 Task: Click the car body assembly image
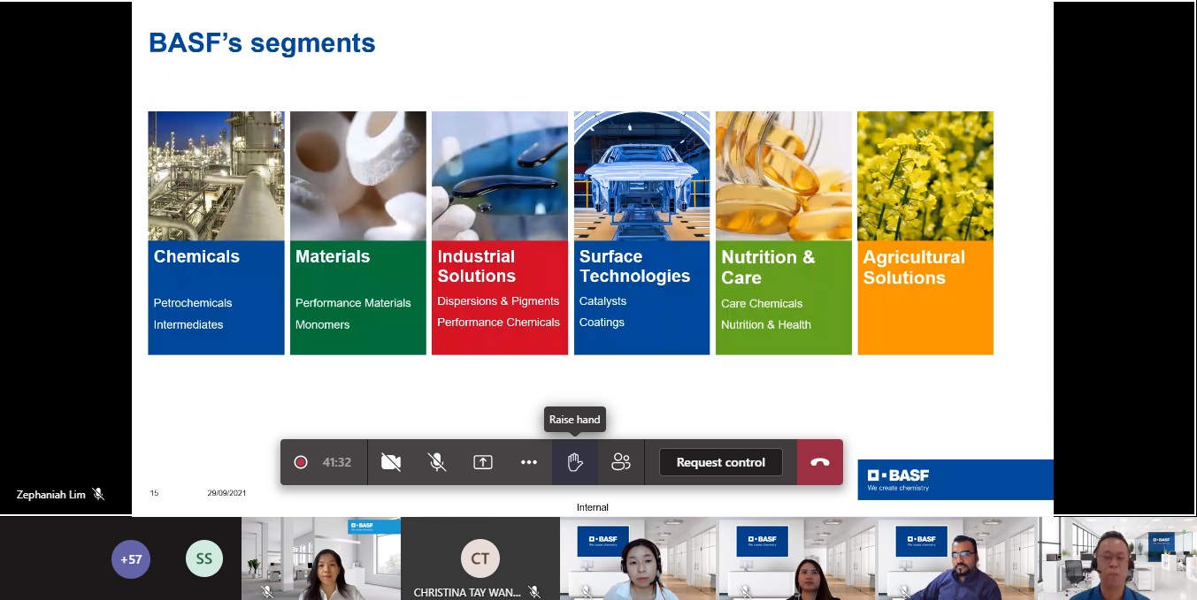[641, 176]
